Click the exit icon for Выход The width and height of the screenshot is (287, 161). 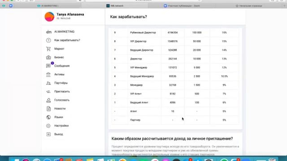pos(48,134)
